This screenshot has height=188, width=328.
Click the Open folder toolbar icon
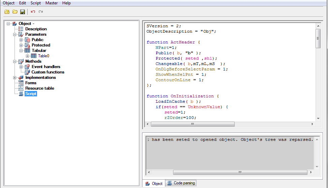pos(15,12)
